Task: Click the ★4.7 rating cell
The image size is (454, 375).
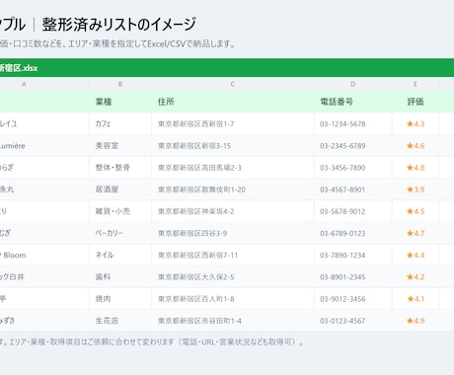Action: (416, 233)
